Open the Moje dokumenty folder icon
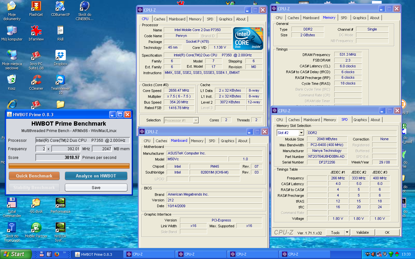415x259 pixels. [12, 11]
